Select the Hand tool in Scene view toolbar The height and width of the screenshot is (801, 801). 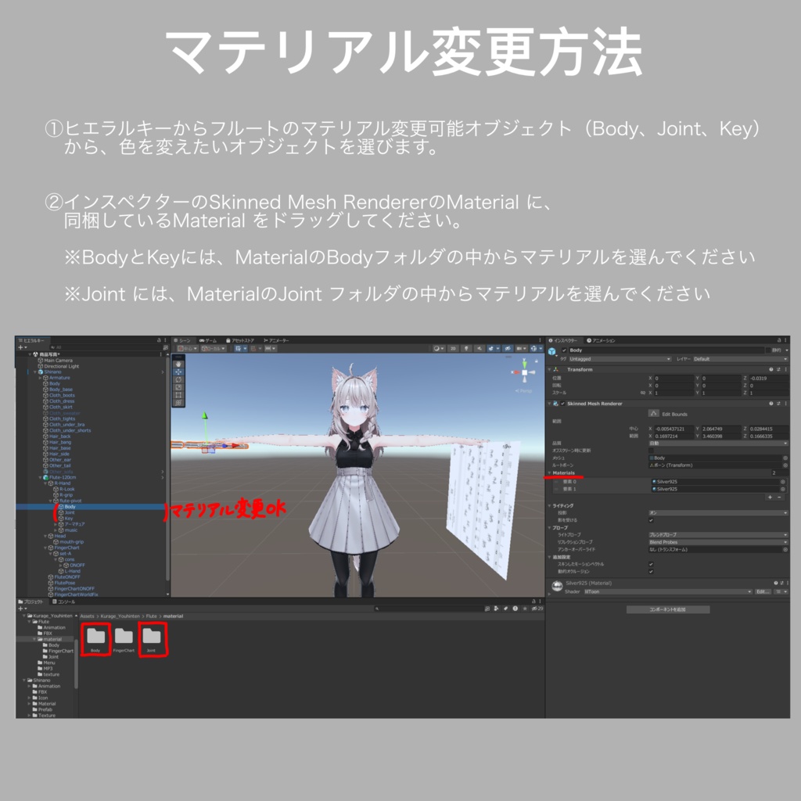click(179, 365)
